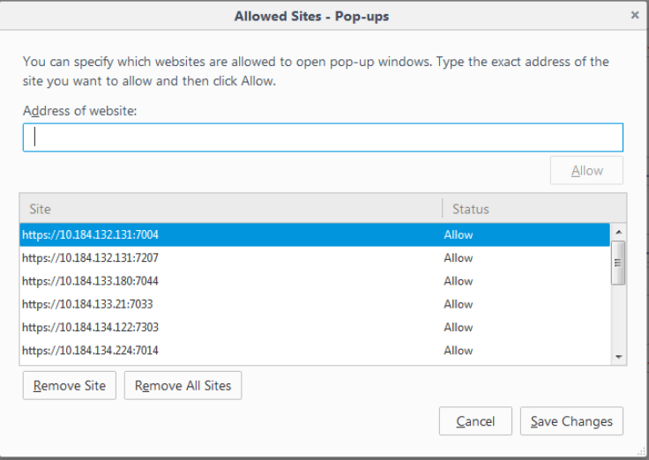Click the Address of website field
Image resolution: width=649 pixels, height=460 pixels.
[323, 137]
